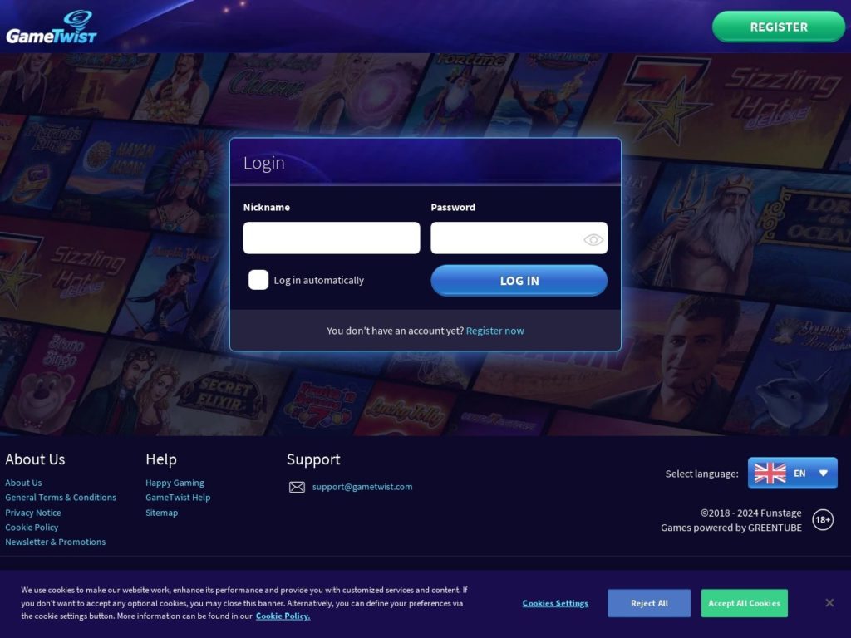Click the support@gametwist.com email link
The width and height of the screenshot is (851, 638).
[x=362, y=487]
